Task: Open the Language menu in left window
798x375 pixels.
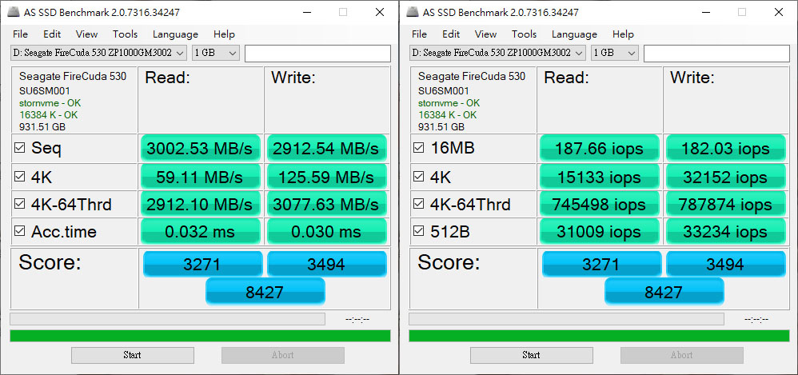Action: 175,34
